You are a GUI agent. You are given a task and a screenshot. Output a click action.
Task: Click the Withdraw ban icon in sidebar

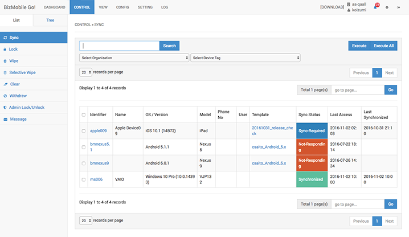(5, 96)
